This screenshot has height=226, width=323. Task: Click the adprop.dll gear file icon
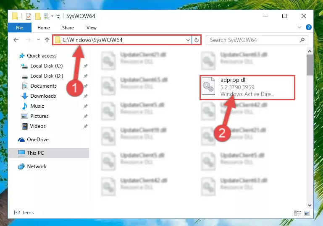coord(208,86)
